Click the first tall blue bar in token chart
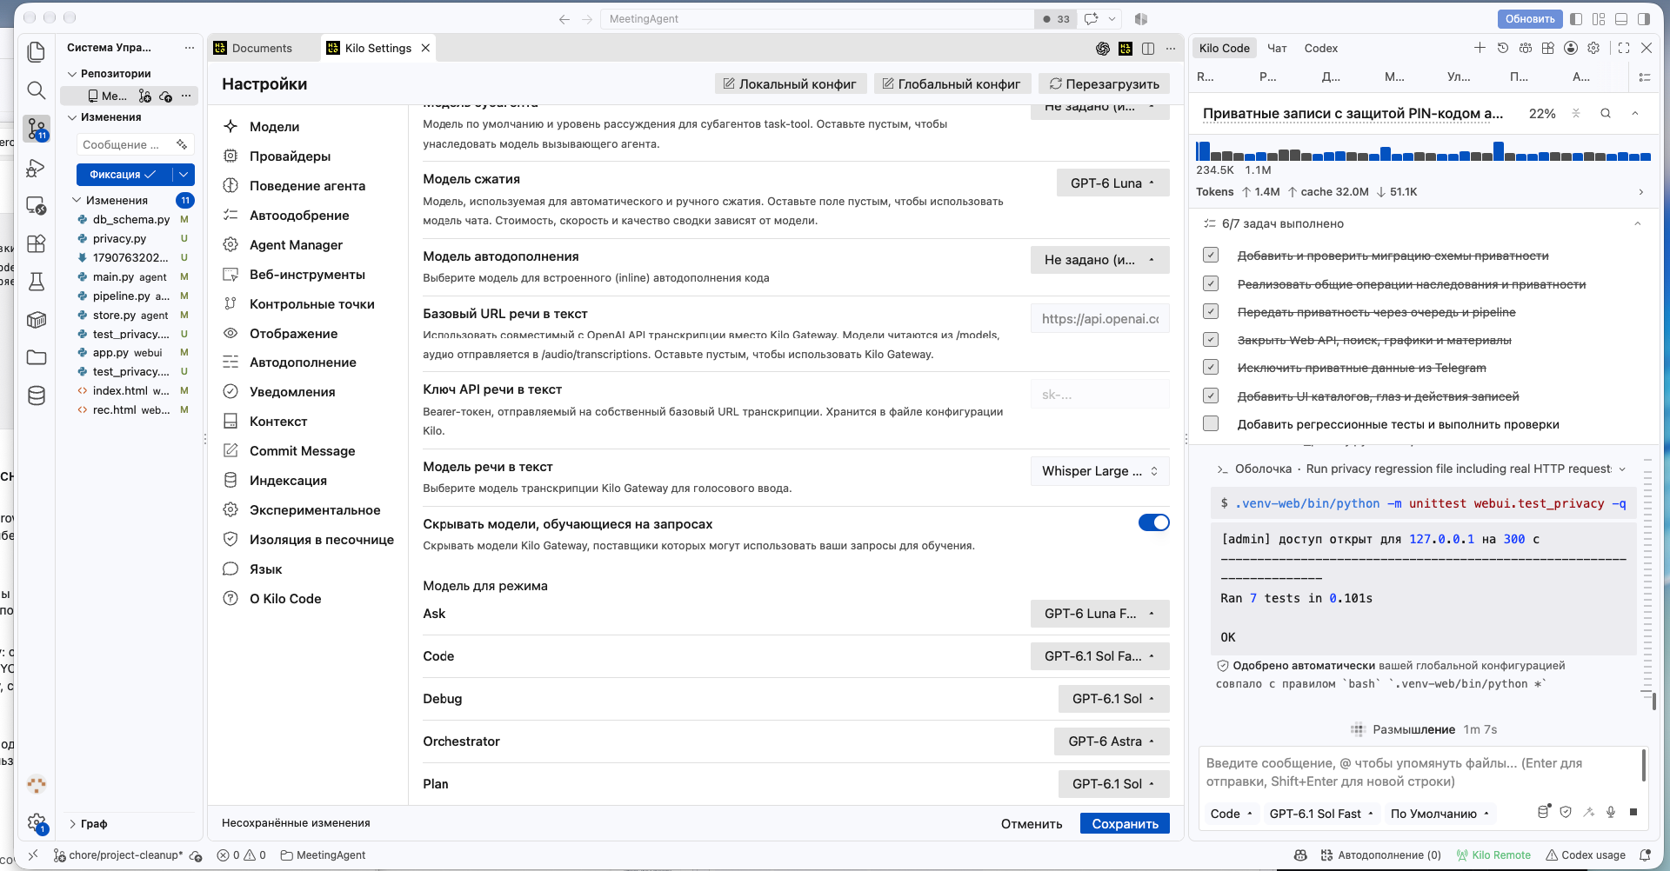Image resolution: width=1670 pixels, height=871 pixels. click(1203, 151)
